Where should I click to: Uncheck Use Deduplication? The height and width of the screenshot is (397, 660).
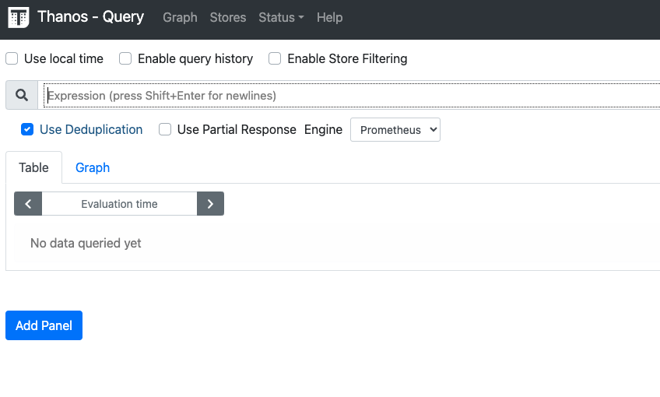coord(27,130)
